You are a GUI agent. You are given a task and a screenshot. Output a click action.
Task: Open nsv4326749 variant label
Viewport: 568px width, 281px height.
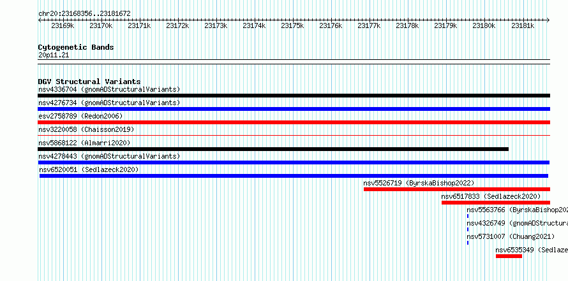tap(518, 223)
